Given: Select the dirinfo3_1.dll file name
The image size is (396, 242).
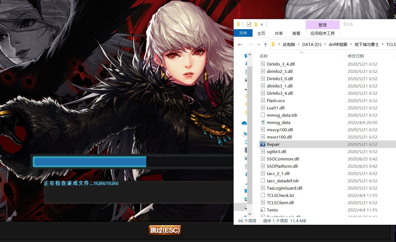Looking at the screenshot, I should [x=280, y=86].
